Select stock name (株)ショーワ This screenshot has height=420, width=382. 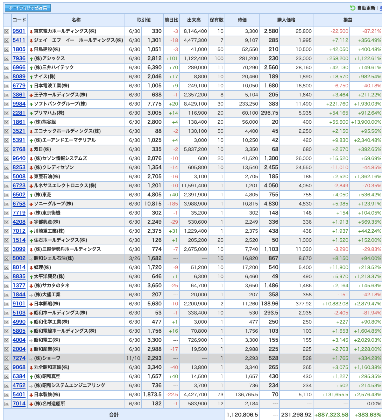point(47,358)
